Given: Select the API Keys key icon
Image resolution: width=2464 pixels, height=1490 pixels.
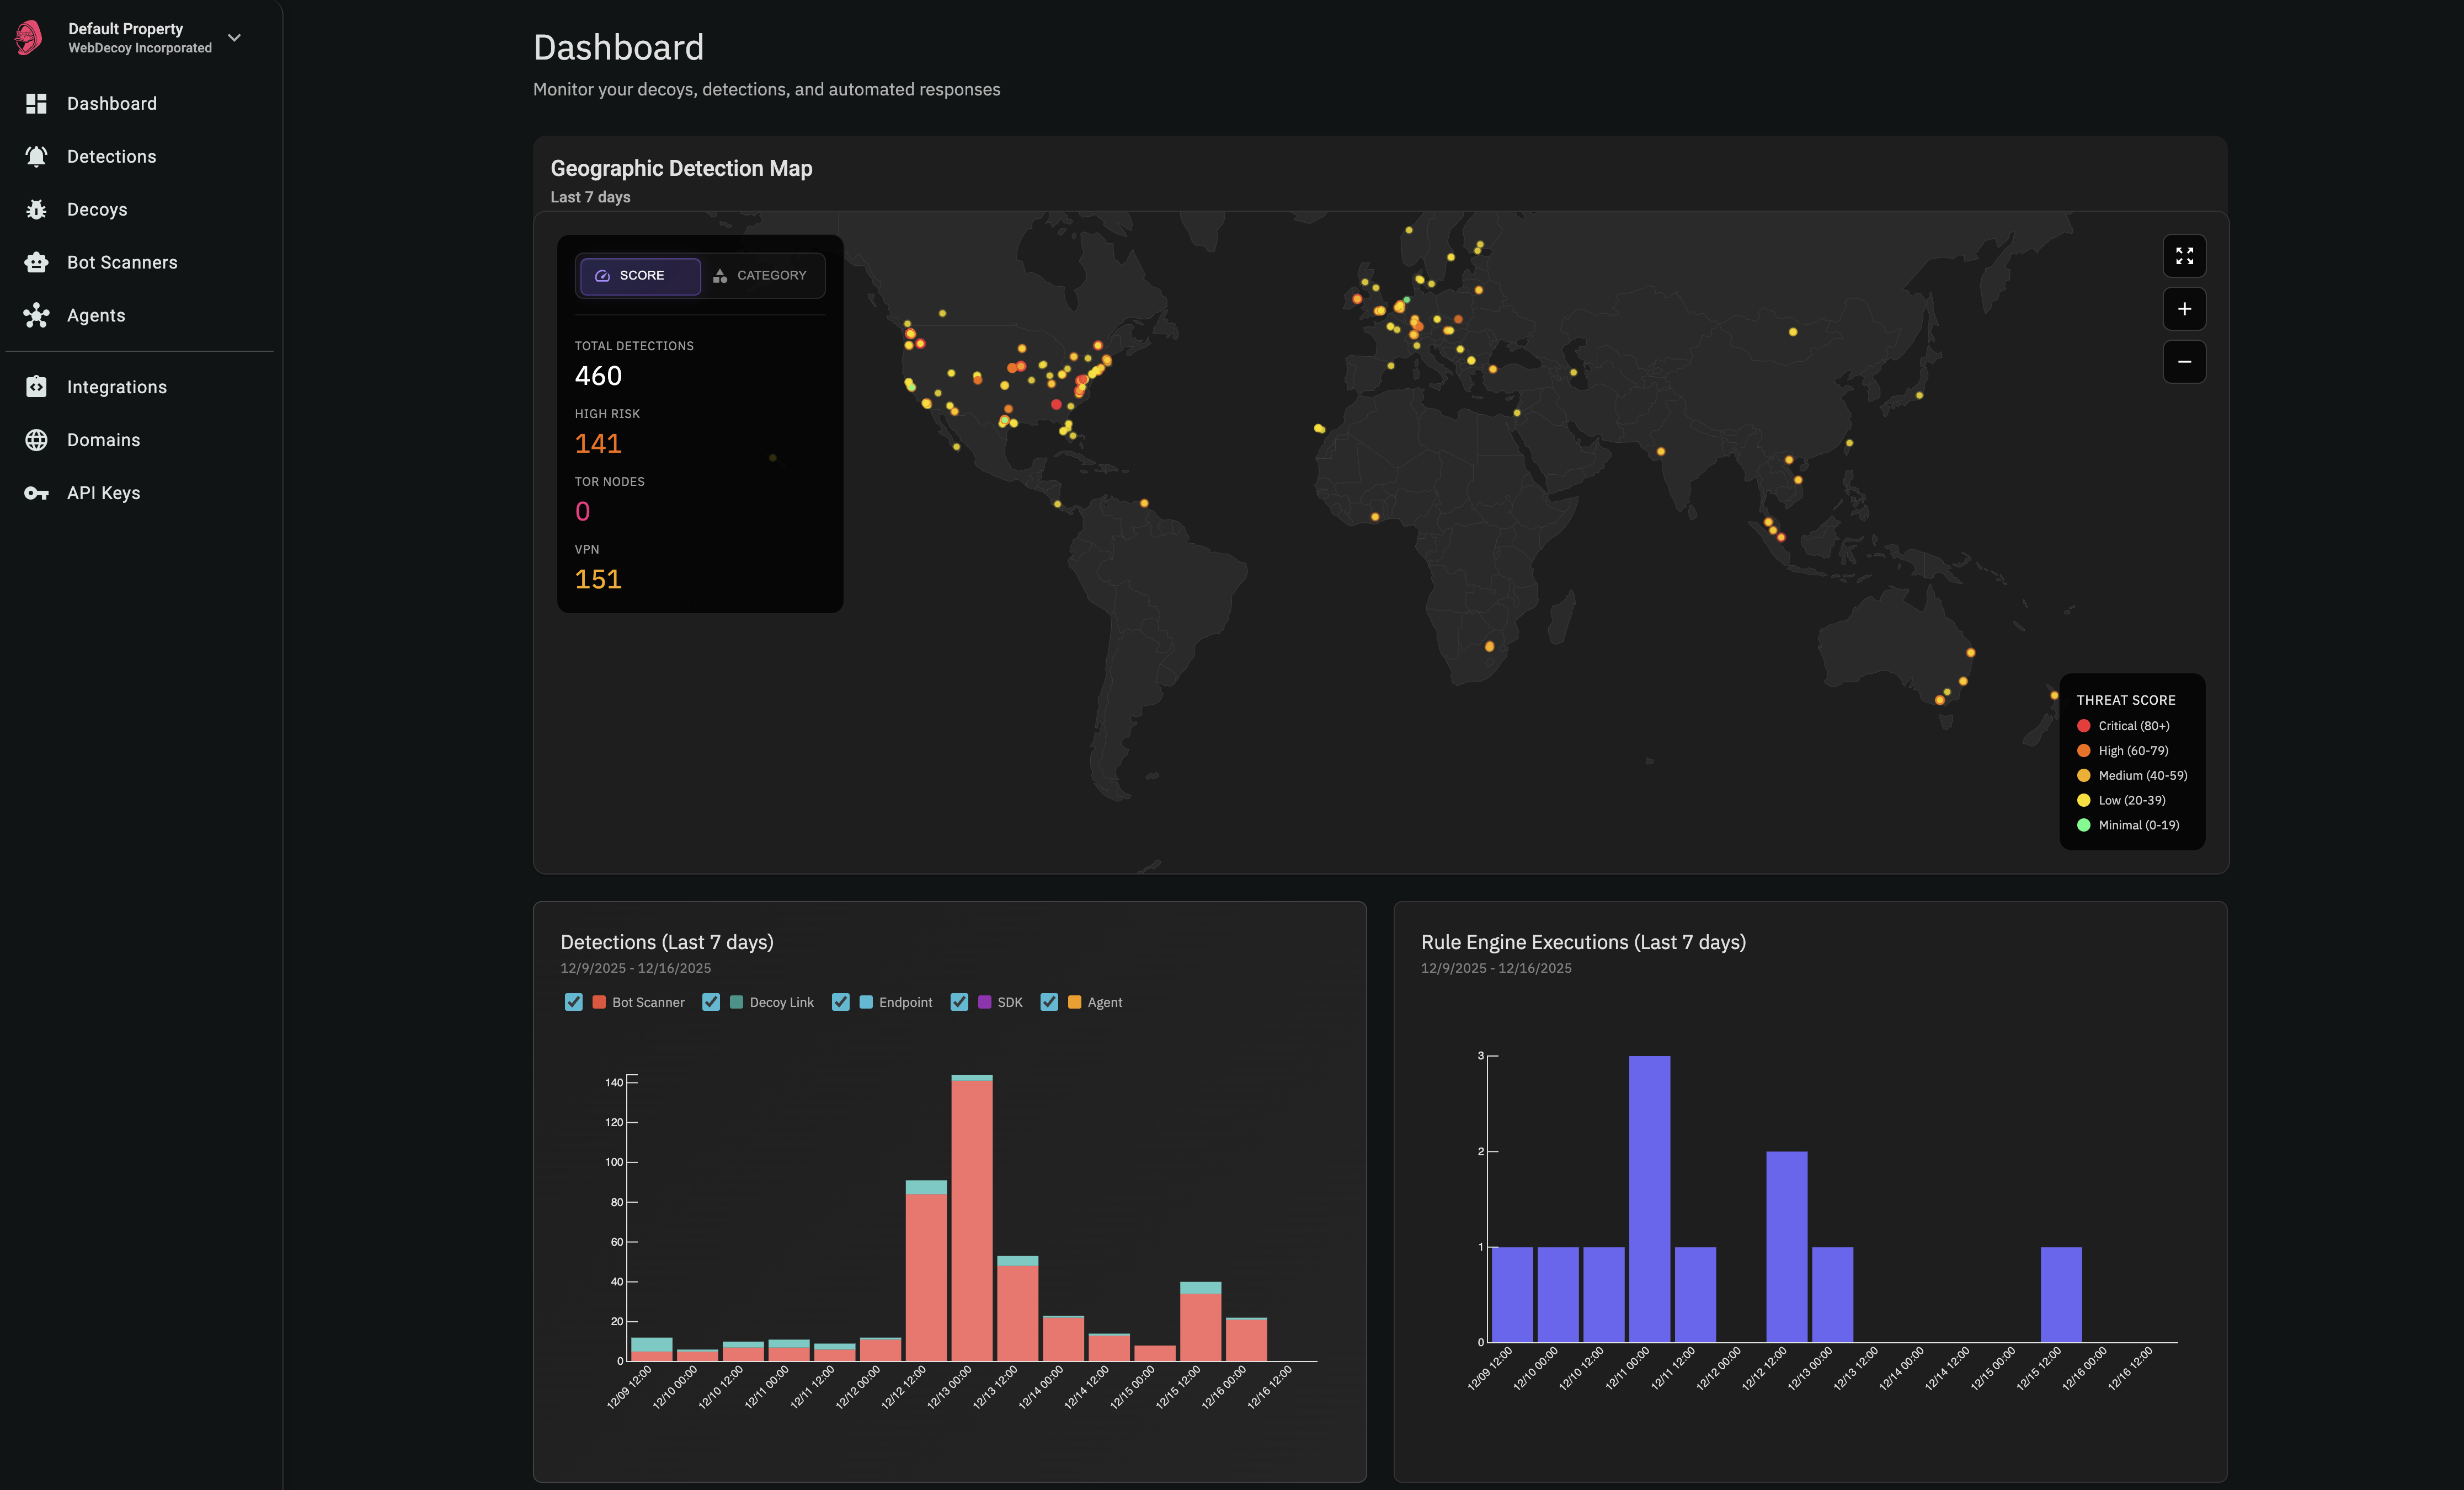Looking at the screenshot, I should (x=36, y=492).
